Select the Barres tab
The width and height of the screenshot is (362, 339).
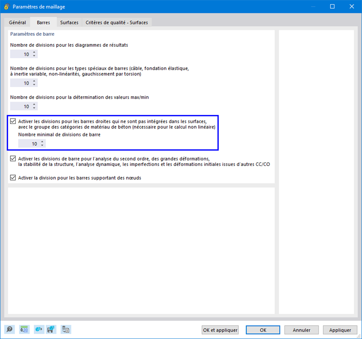43,22
